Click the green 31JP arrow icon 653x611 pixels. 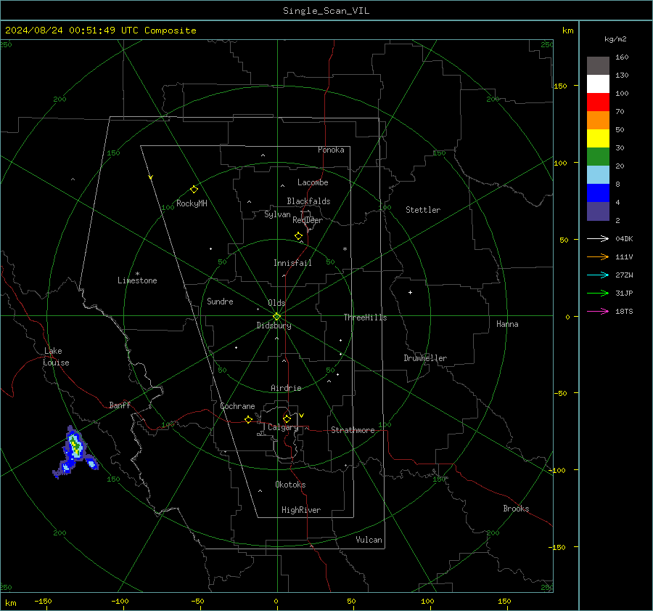tap(598, 294)
